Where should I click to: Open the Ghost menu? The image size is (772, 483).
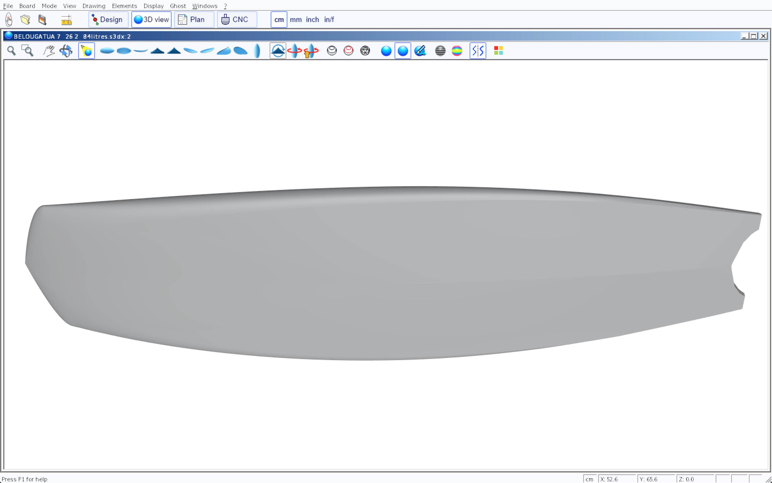pos(178,6)
